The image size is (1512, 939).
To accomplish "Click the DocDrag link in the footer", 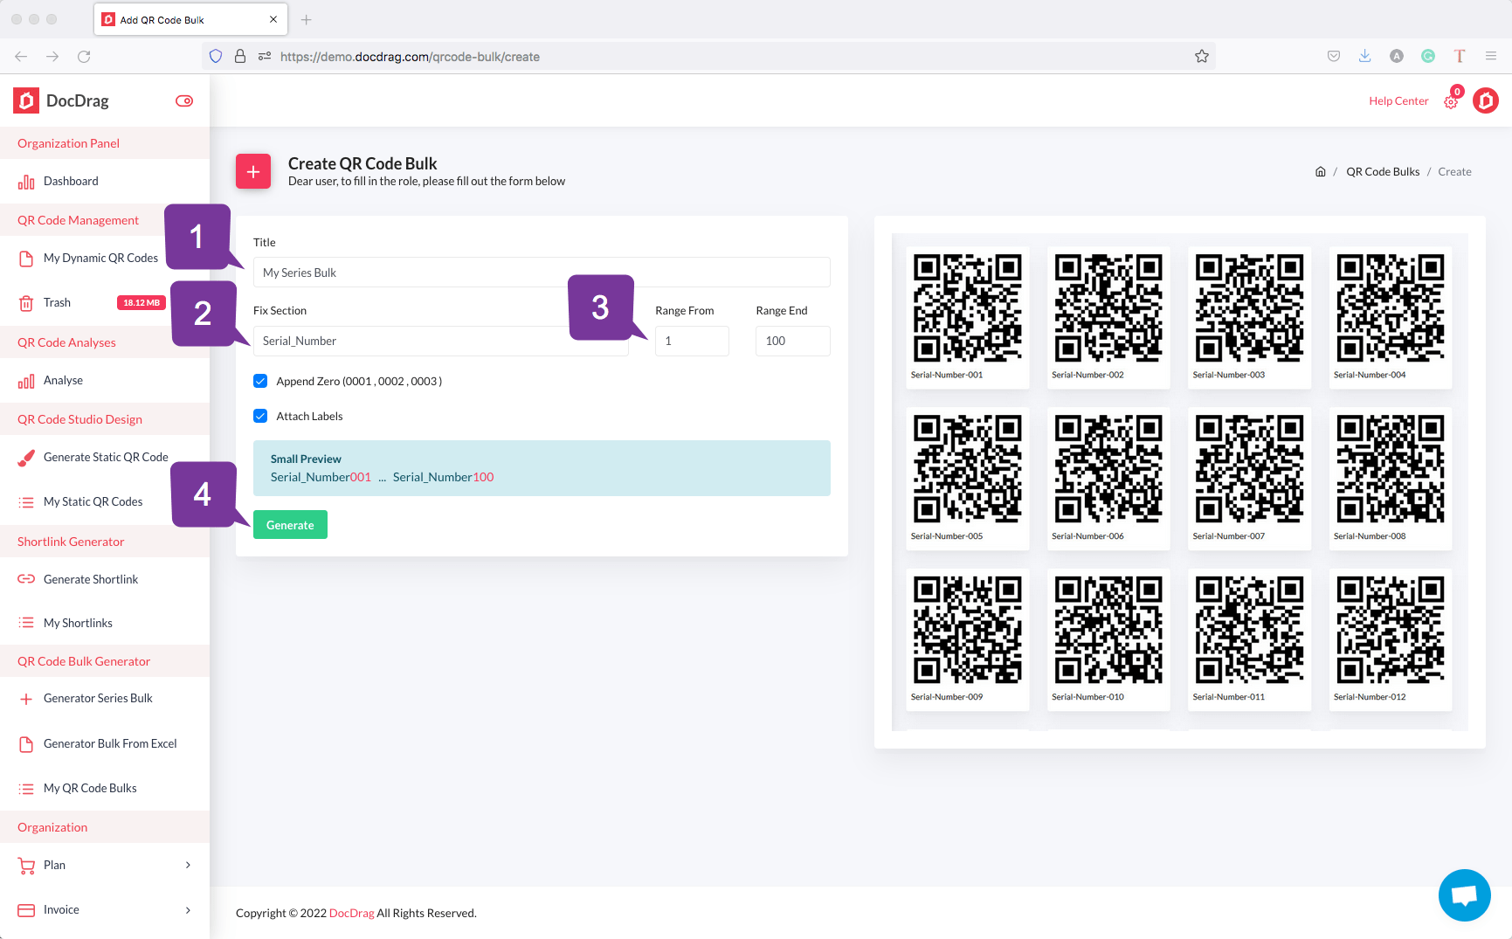I will (x=351, y=914).
